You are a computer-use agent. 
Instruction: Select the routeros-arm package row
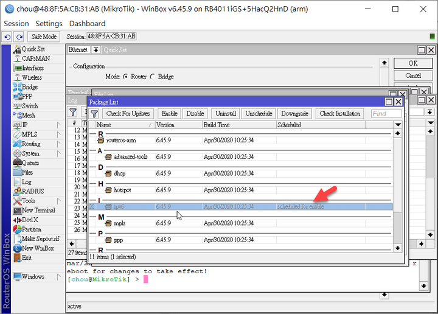click(x=241, y=140)
